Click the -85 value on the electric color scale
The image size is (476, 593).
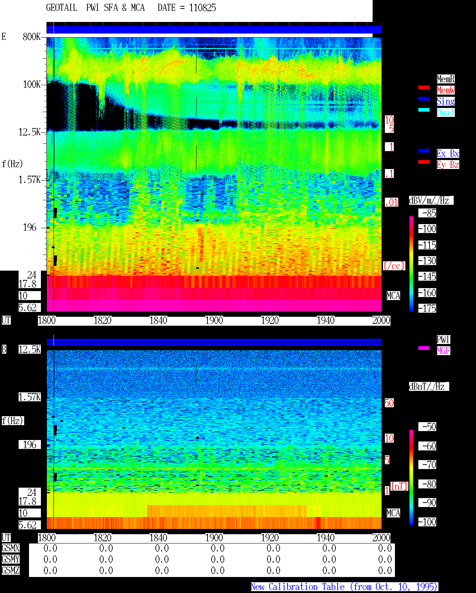tap(429, 213)
